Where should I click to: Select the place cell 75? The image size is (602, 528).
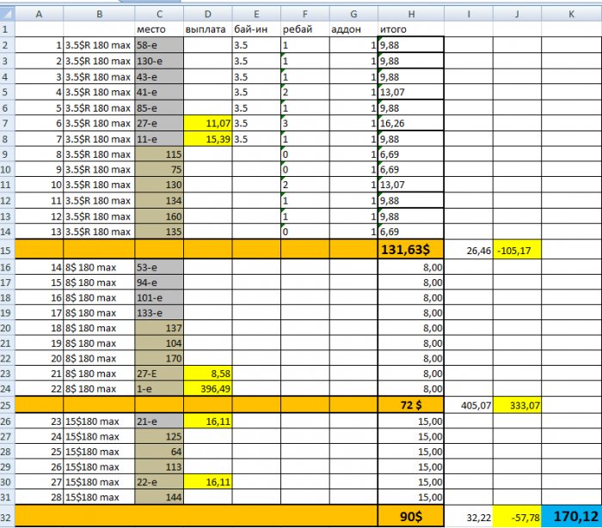click(159, 169)
